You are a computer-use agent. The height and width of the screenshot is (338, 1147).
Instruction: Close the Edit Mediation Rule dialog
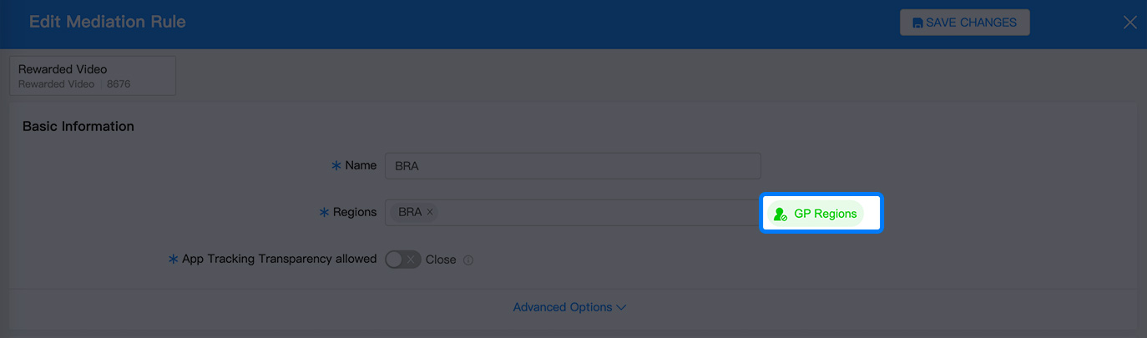point(1129,23)
